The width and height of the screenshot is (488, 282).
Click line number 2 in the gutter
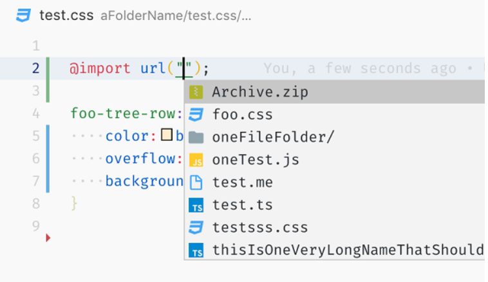pyautogui.click(x=35, y=69)
